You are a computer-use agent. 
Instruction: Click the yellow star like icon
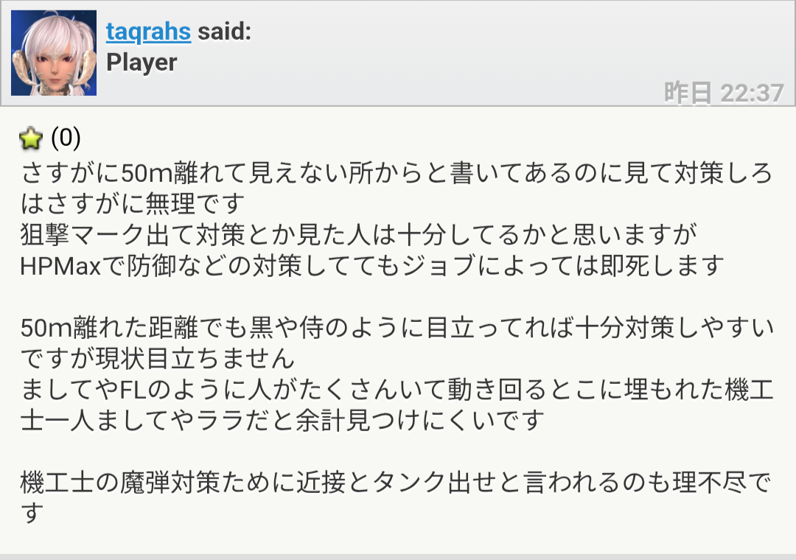coord(30,138)
